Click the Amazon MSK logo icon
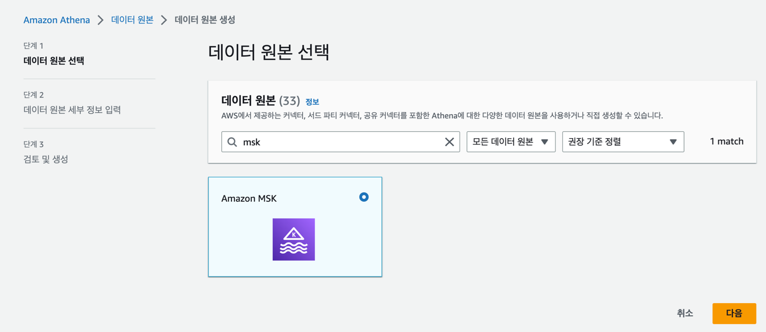 [x=294, y=239]
